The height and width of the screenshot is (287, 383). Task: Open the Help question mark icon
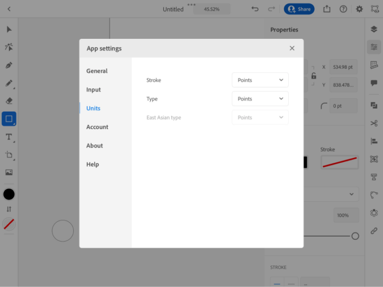click(x=343, y=9)
